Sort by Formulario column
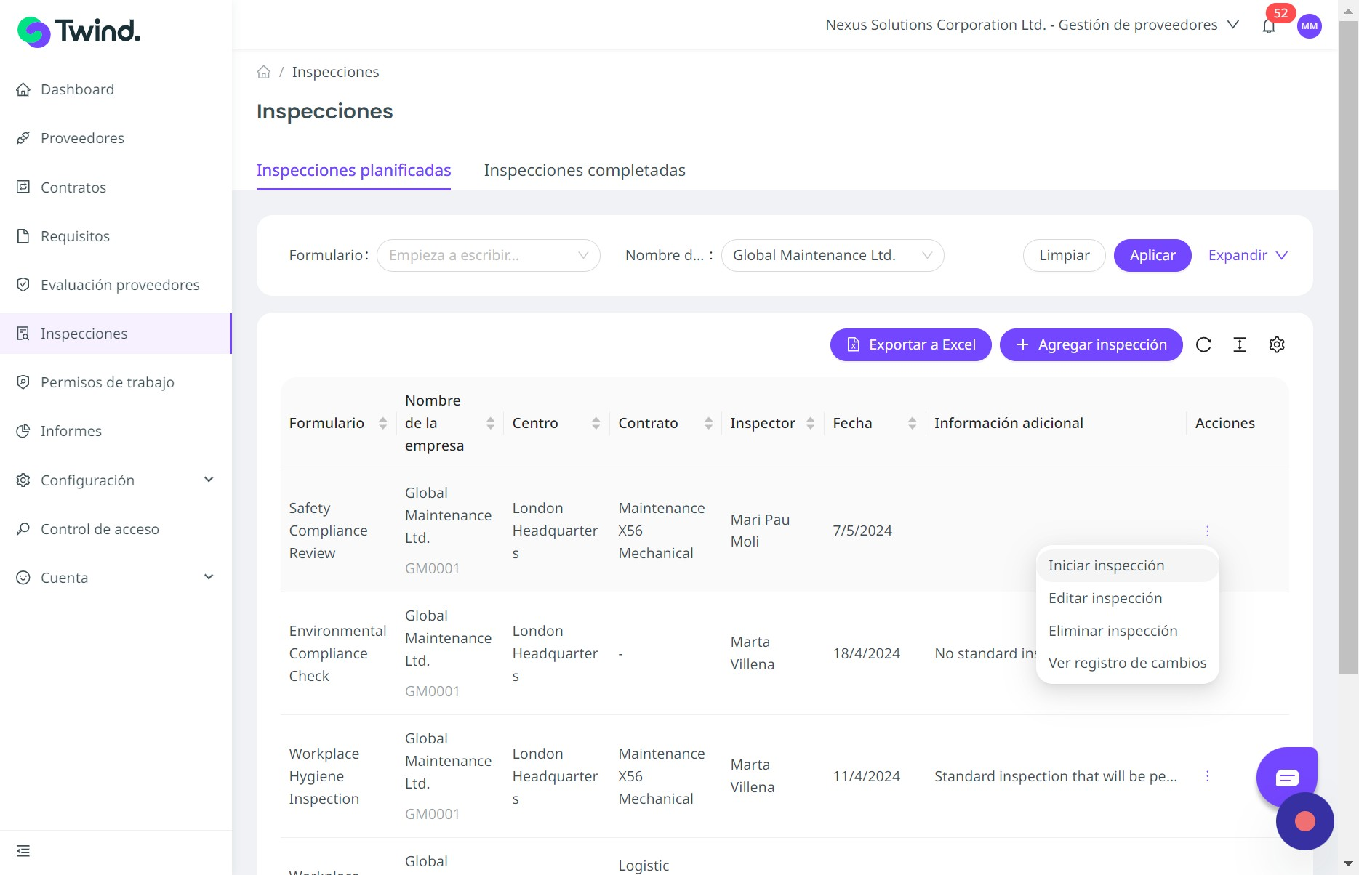The height and width of the screenshot is (875, 1359). [382, 423]
